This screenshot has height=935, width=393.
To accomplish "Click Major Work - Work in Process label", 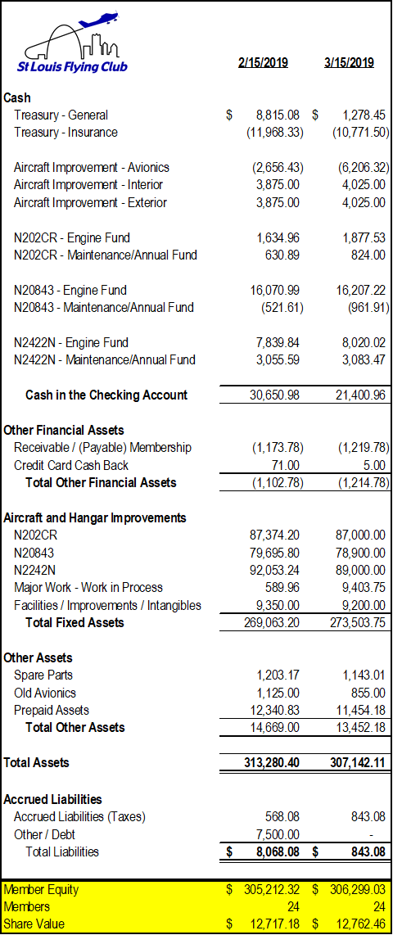I will pos(88,587).
